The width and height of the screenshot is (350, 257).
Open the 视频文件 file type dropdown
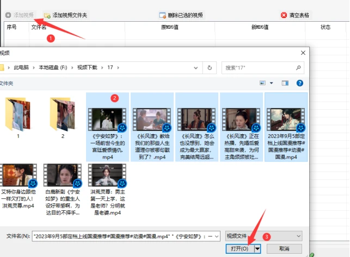[x=263, y=236]
